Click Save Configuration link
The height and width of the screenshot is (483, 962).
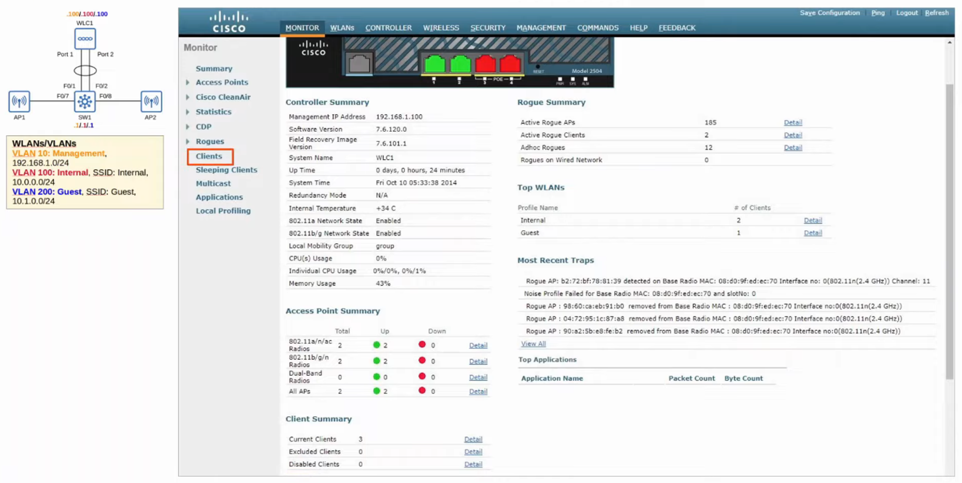point(829,13)
